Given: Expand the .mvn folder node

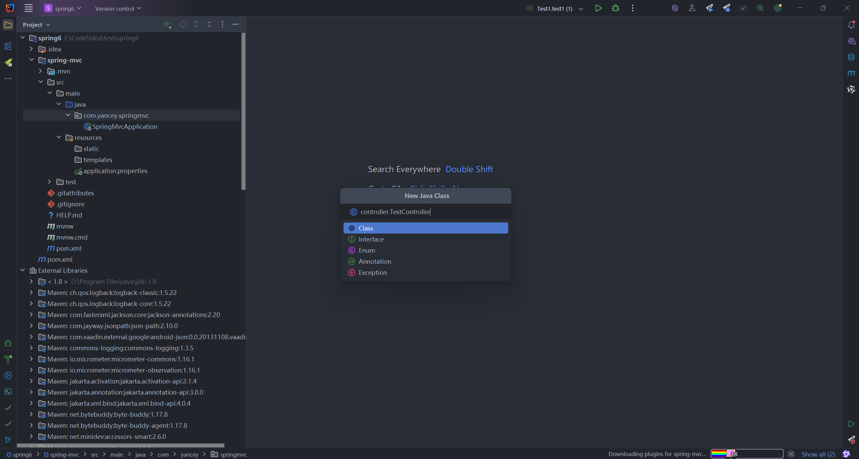Looking at the screenshot, I should (40, 71).
